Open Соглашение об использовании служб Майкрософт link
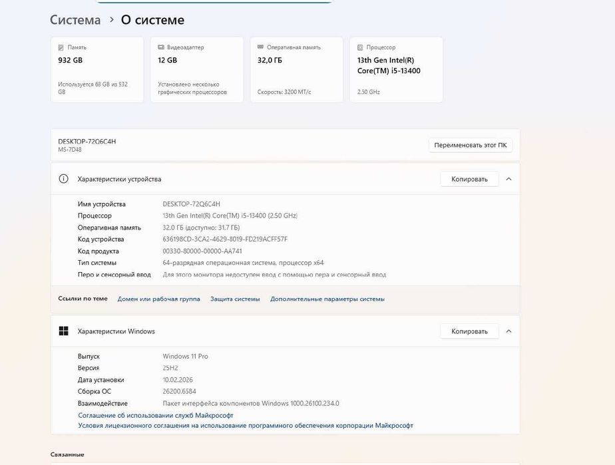The height and width of the screenshot is (465, 615). point(156,415)
